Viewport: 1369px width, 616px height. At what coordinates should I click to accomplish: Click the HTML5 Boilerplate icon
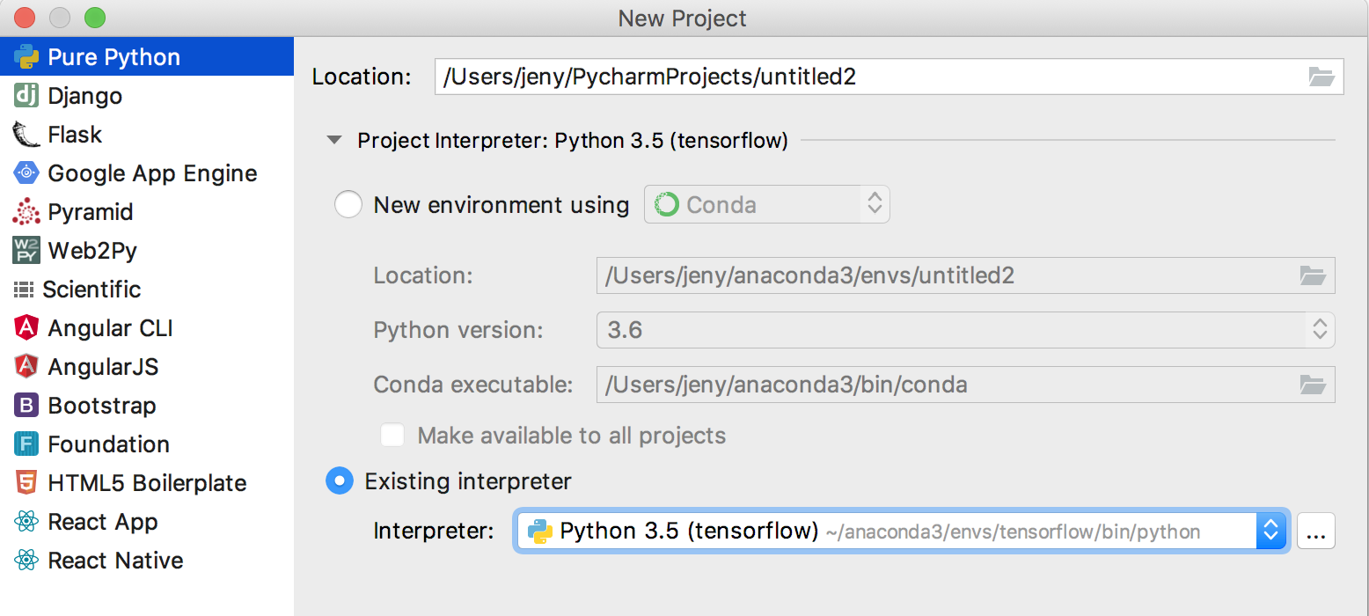coord(26,483)
